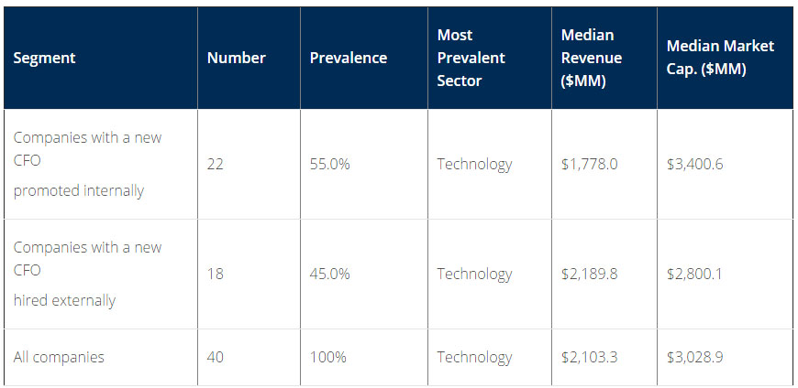Screen dimensions: 798x388
Task: Click the Median Revenue ($MM) header
Action: (x=592, y=58)
